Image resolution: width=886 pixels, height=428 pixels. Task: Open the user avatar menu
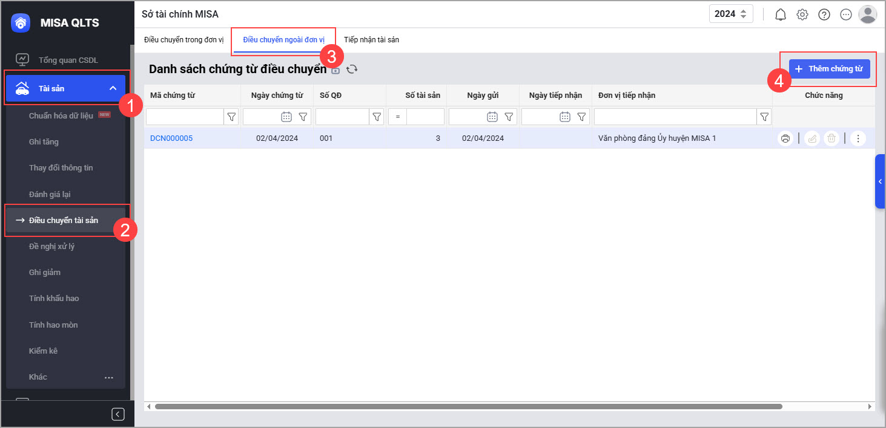tap(868, 14)
